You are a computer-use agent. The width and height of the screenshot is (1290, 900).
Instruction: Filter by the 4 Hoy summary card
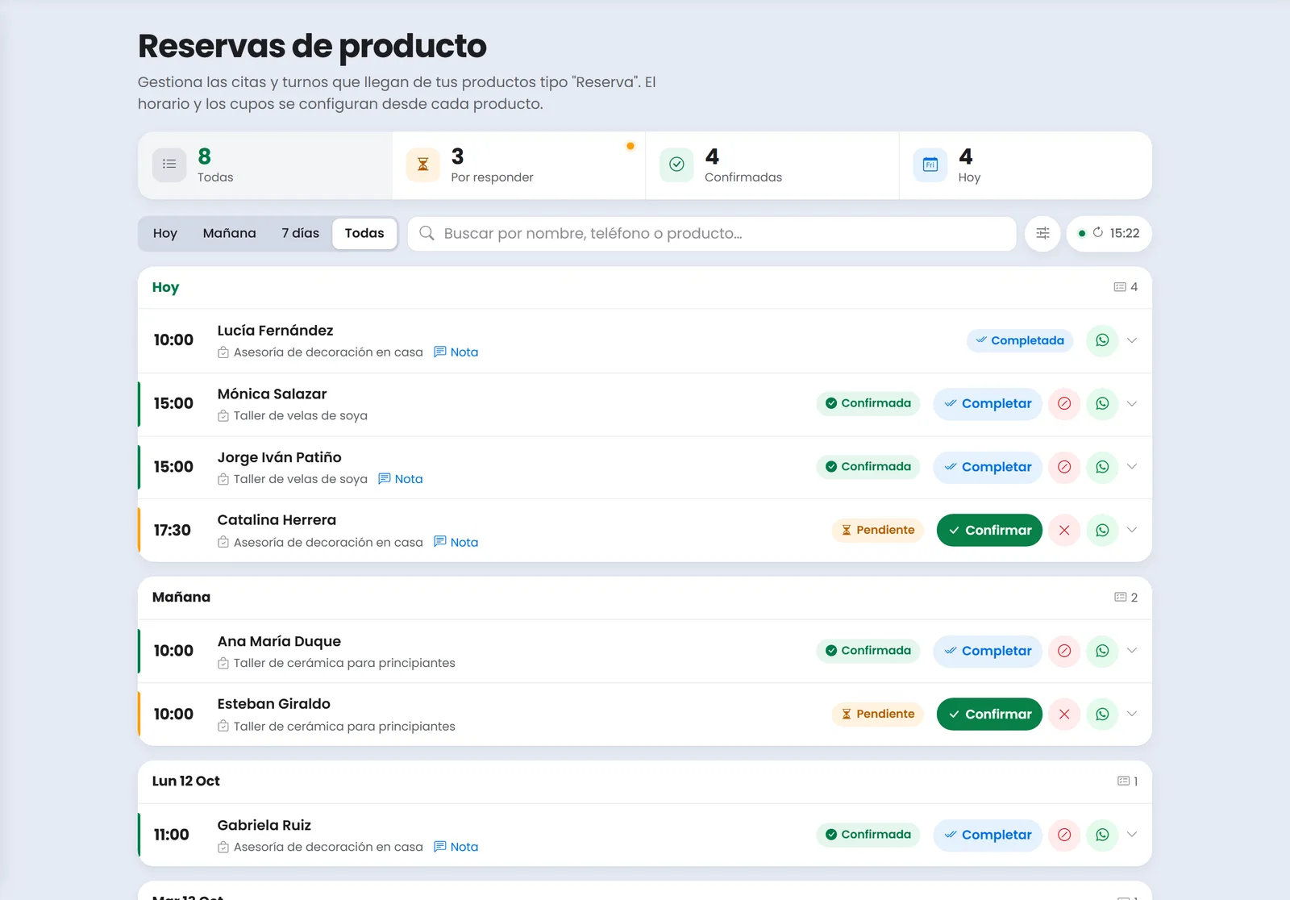point(1026,165)
